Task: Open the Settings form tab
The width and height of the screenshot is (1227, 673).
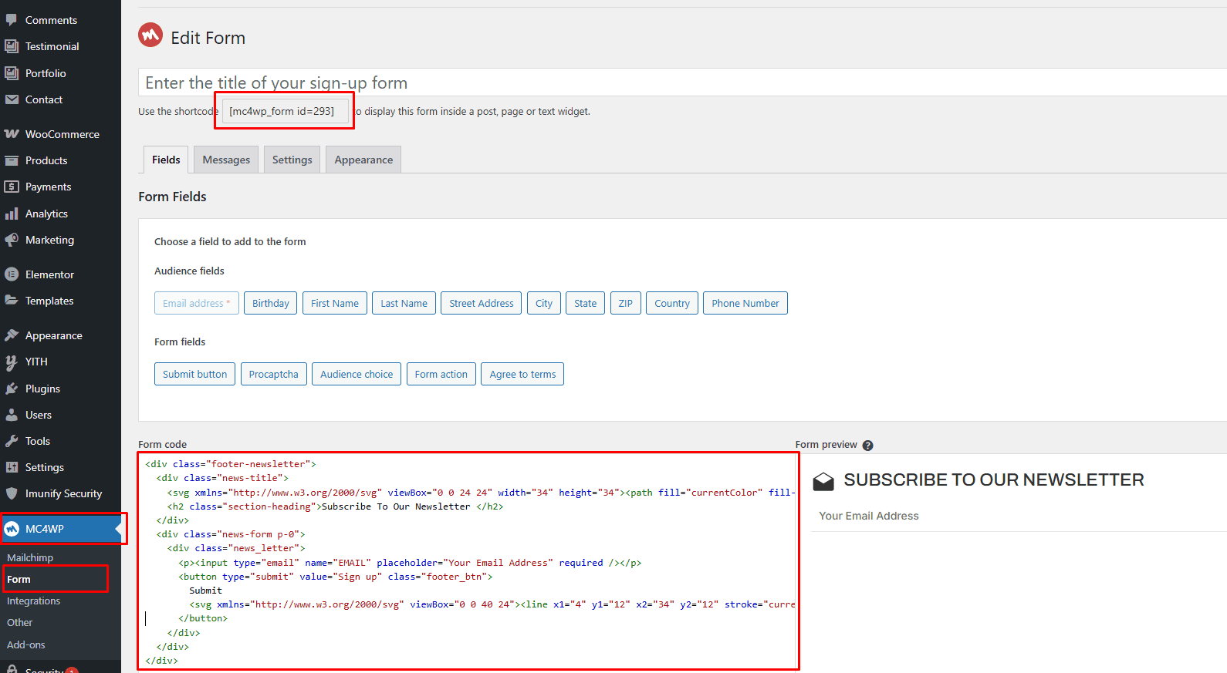Action: [292, 160]
